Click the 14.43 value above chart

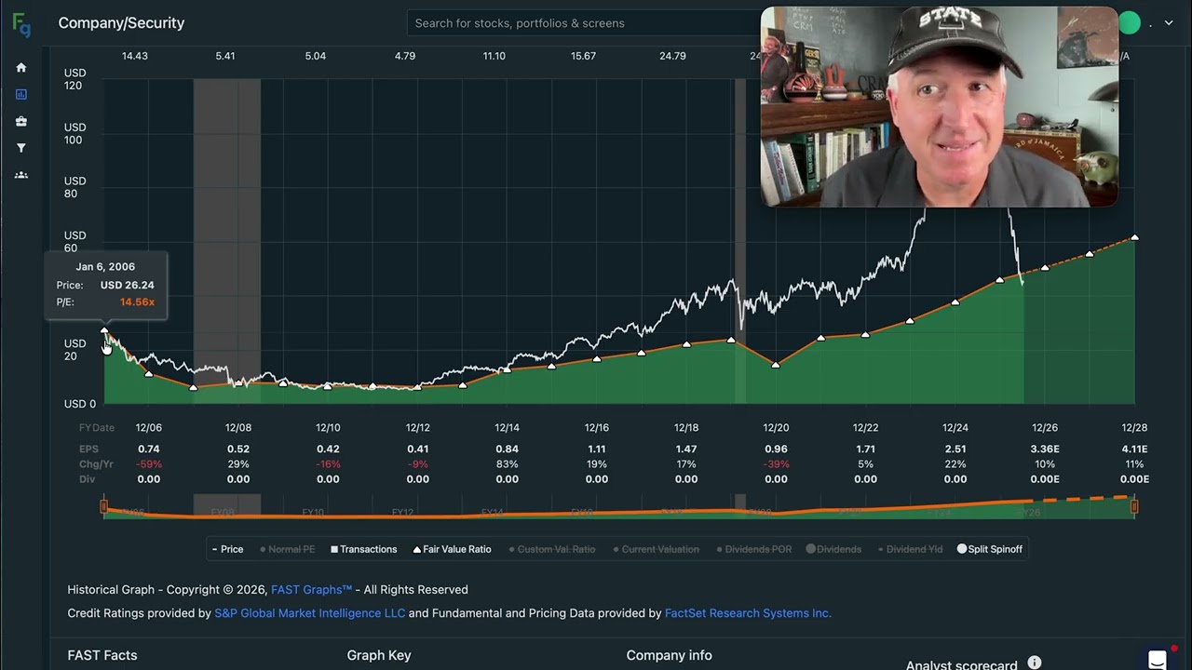point(135,57)
